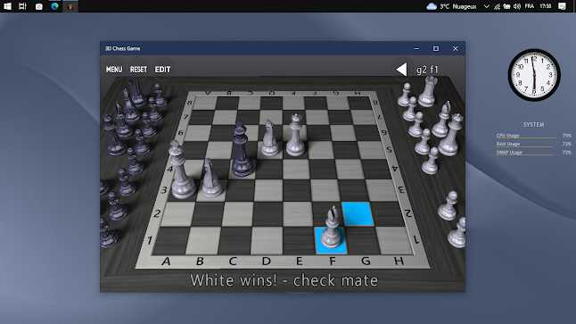Viewport: 576px width, 324px height.
Task: Minimize the 3D Chess Game window
Action: 416,48
